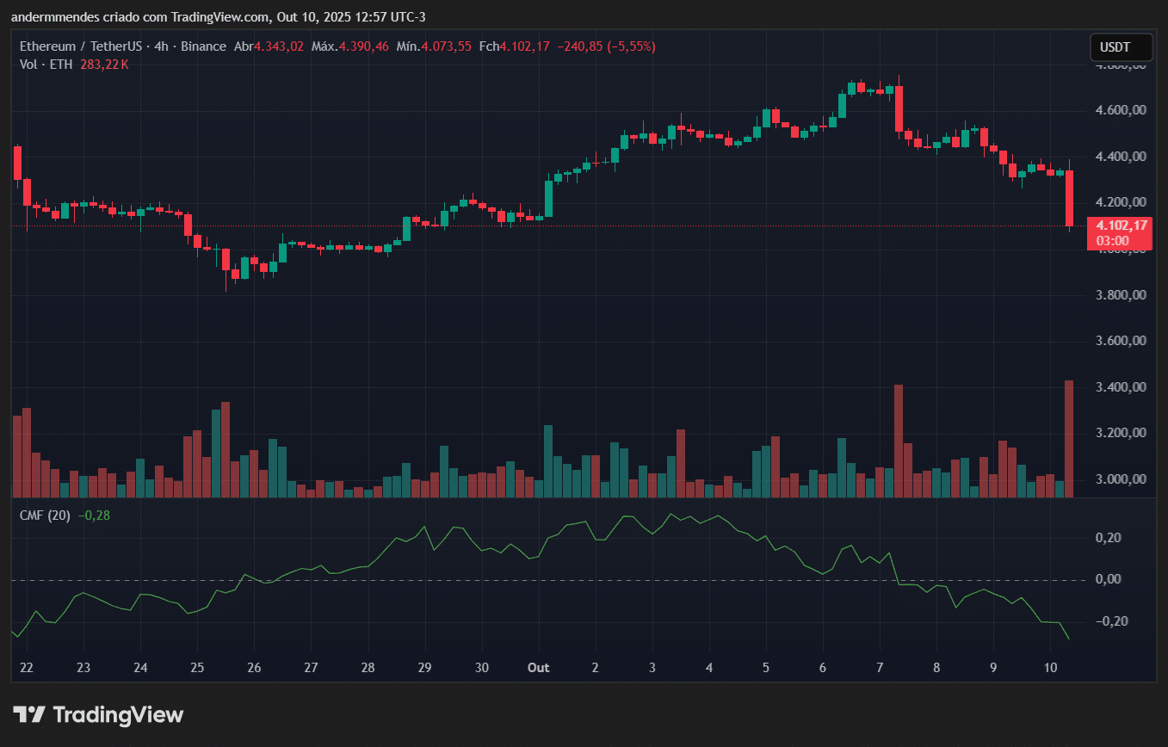Click the Binance exchange label
Viewport: 1168px width, 747px height.
pyautogui.click(x=203, y=46)
